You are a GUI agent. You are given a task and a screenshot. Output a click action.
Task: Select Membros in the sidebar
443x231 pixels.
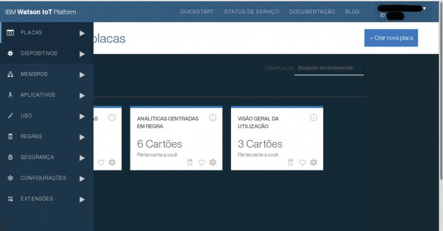point(46,74)
